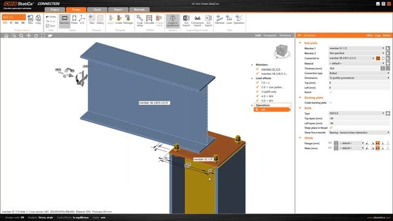Click the 3D view cube
393x221 pixels.
[x=282, y=52]
